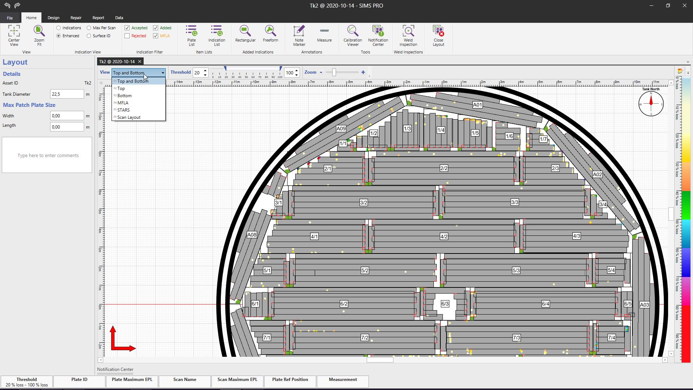This screenshot has width=693, height=390.
Task: Select MFLA in the View dropdown list
Action: click(x=123, y=103)
